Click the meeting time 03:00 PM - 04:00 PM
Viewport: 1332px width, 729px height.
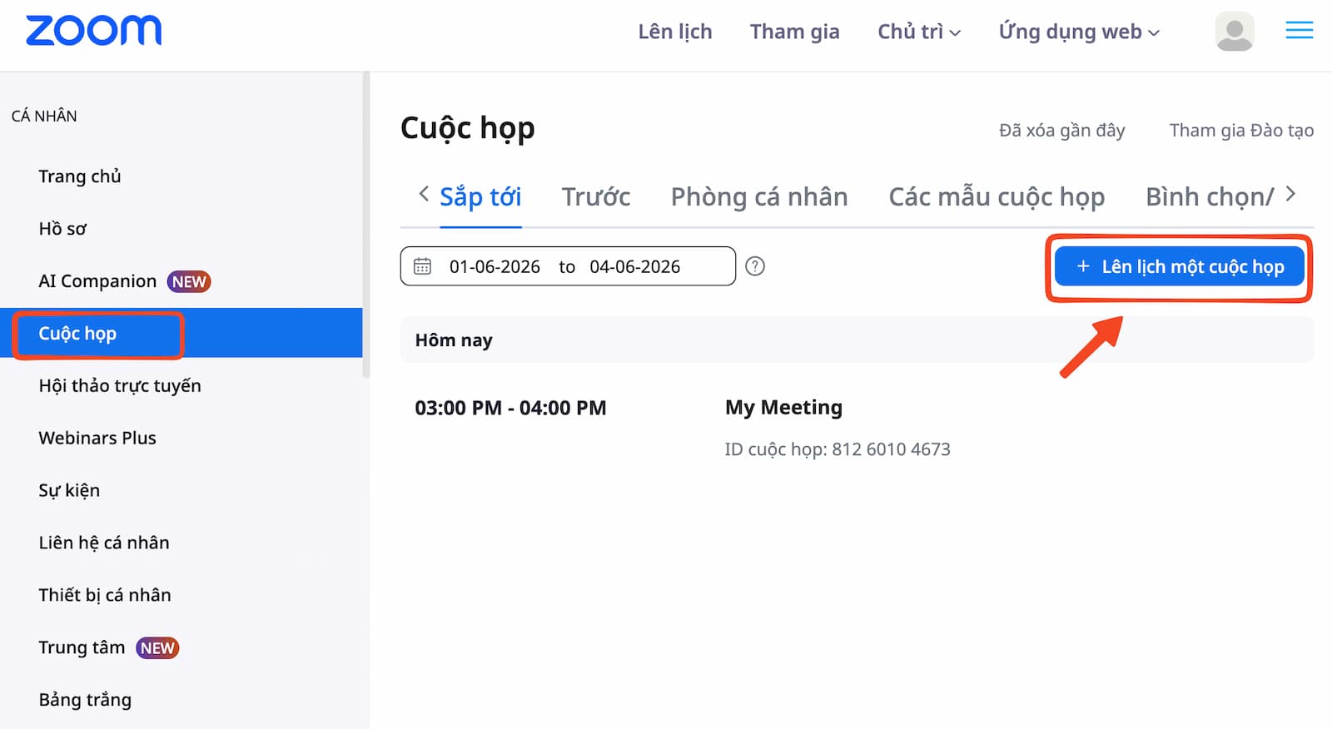[x=510, y=409]
